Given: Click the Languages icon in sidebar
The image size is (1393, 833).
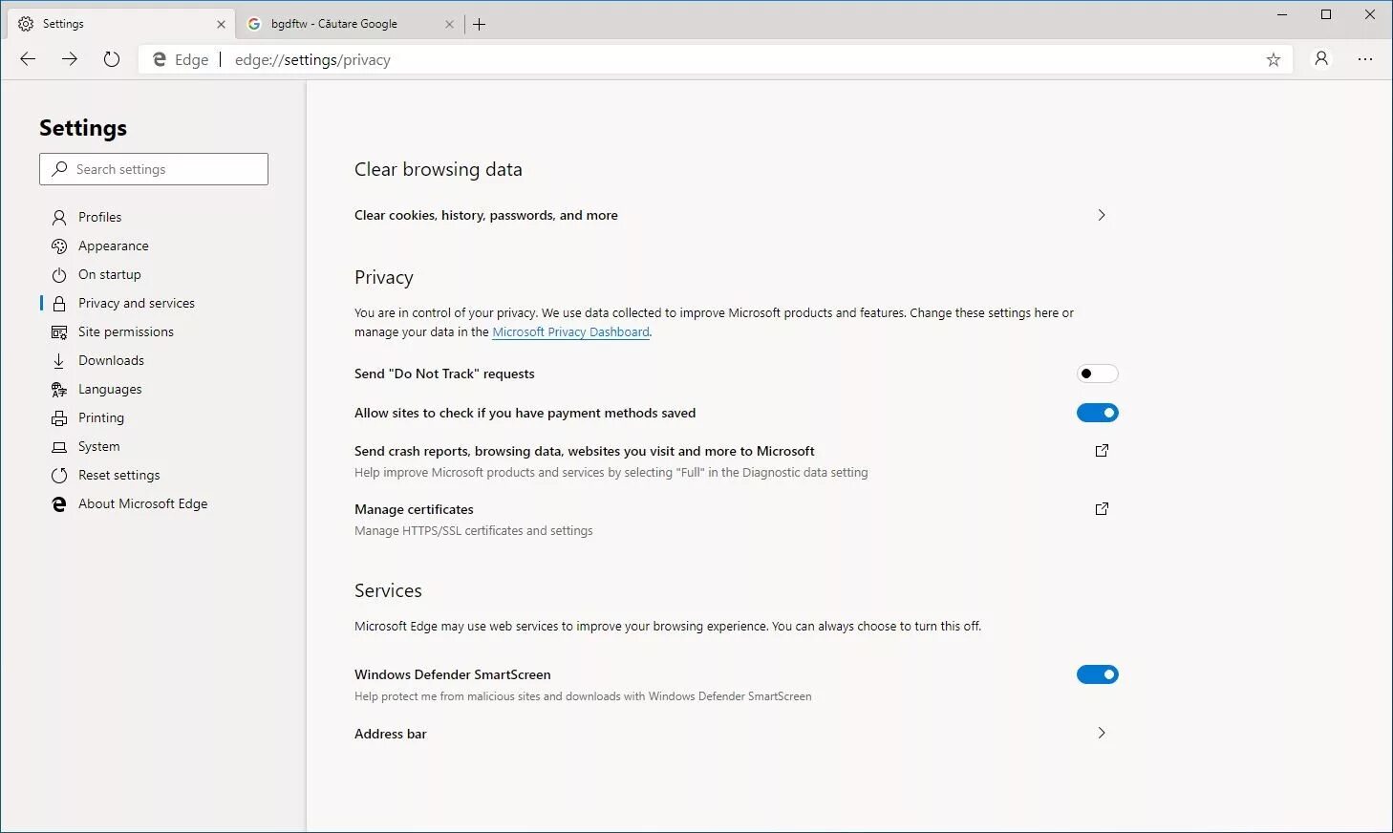Looking at the screenshot, I should click(x=59, y=390).
